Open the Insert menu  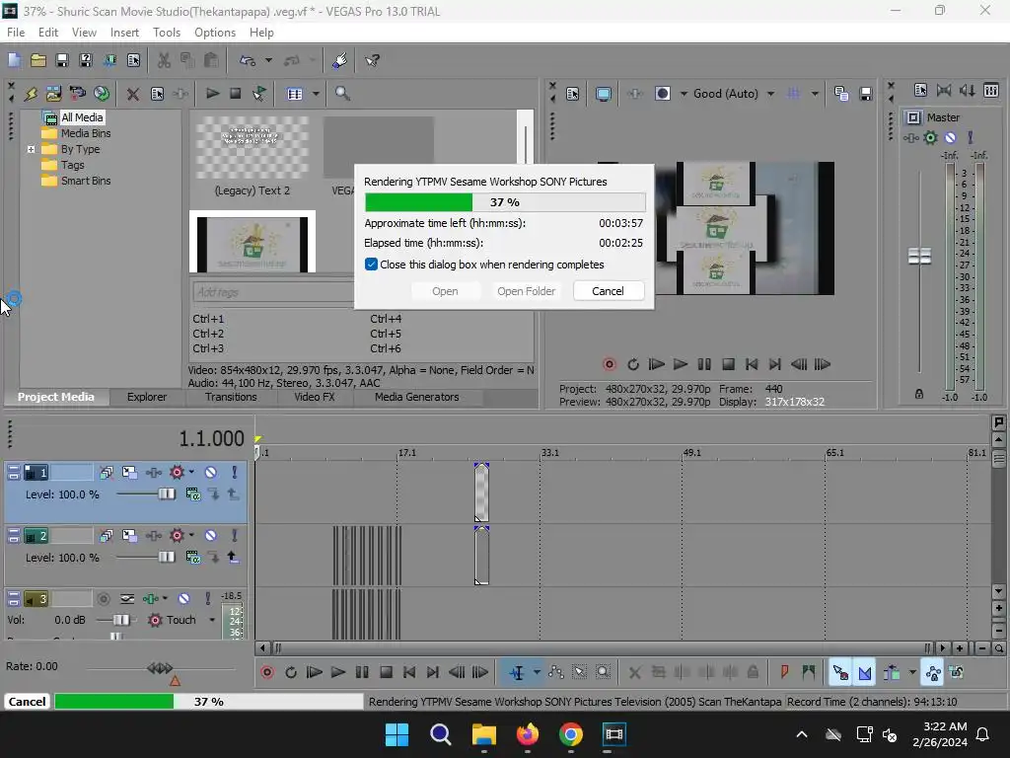pyautogui.click(x=124, y=33)
